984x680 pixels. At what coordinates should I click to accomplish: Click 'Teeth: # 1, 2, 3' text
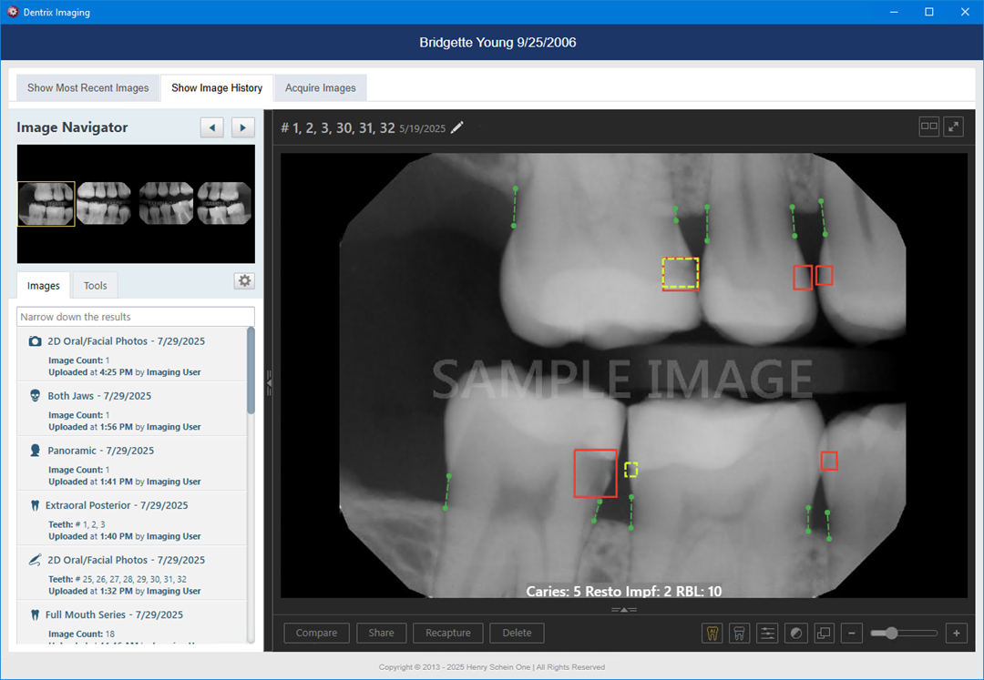[77, 524]
